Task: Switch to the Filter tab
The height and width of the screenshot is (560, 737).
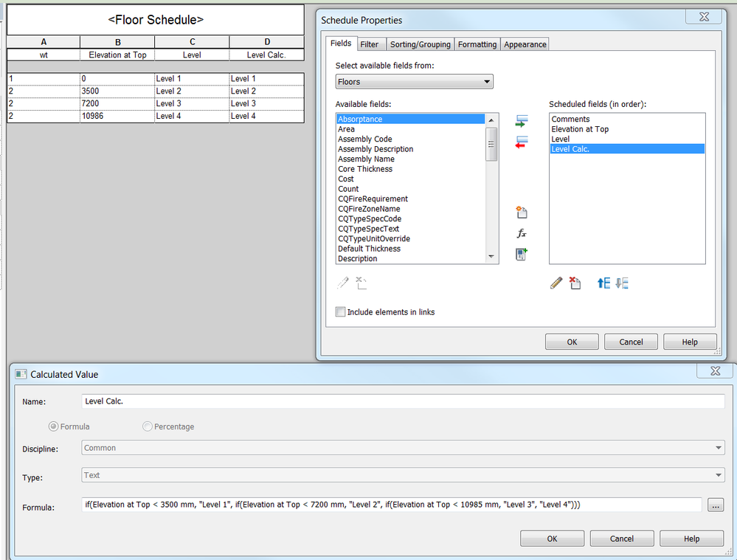Action: (x=370, y=44)
